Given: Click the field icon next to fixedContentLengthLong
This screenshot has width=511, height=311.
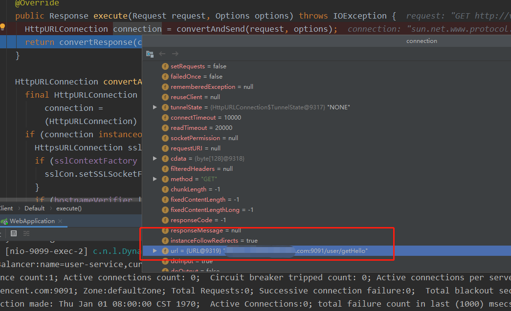Looking at the screenshot, I should tap(165, 210).
